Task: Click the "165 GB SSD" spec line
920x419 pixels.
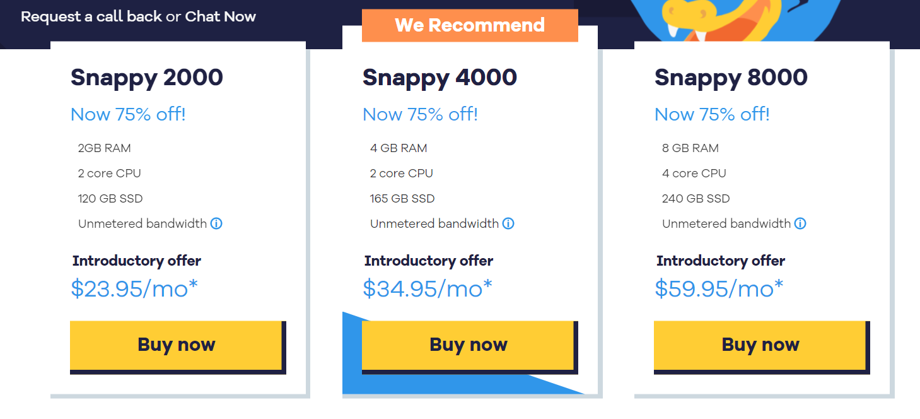Action: click(x=402, y=198)
